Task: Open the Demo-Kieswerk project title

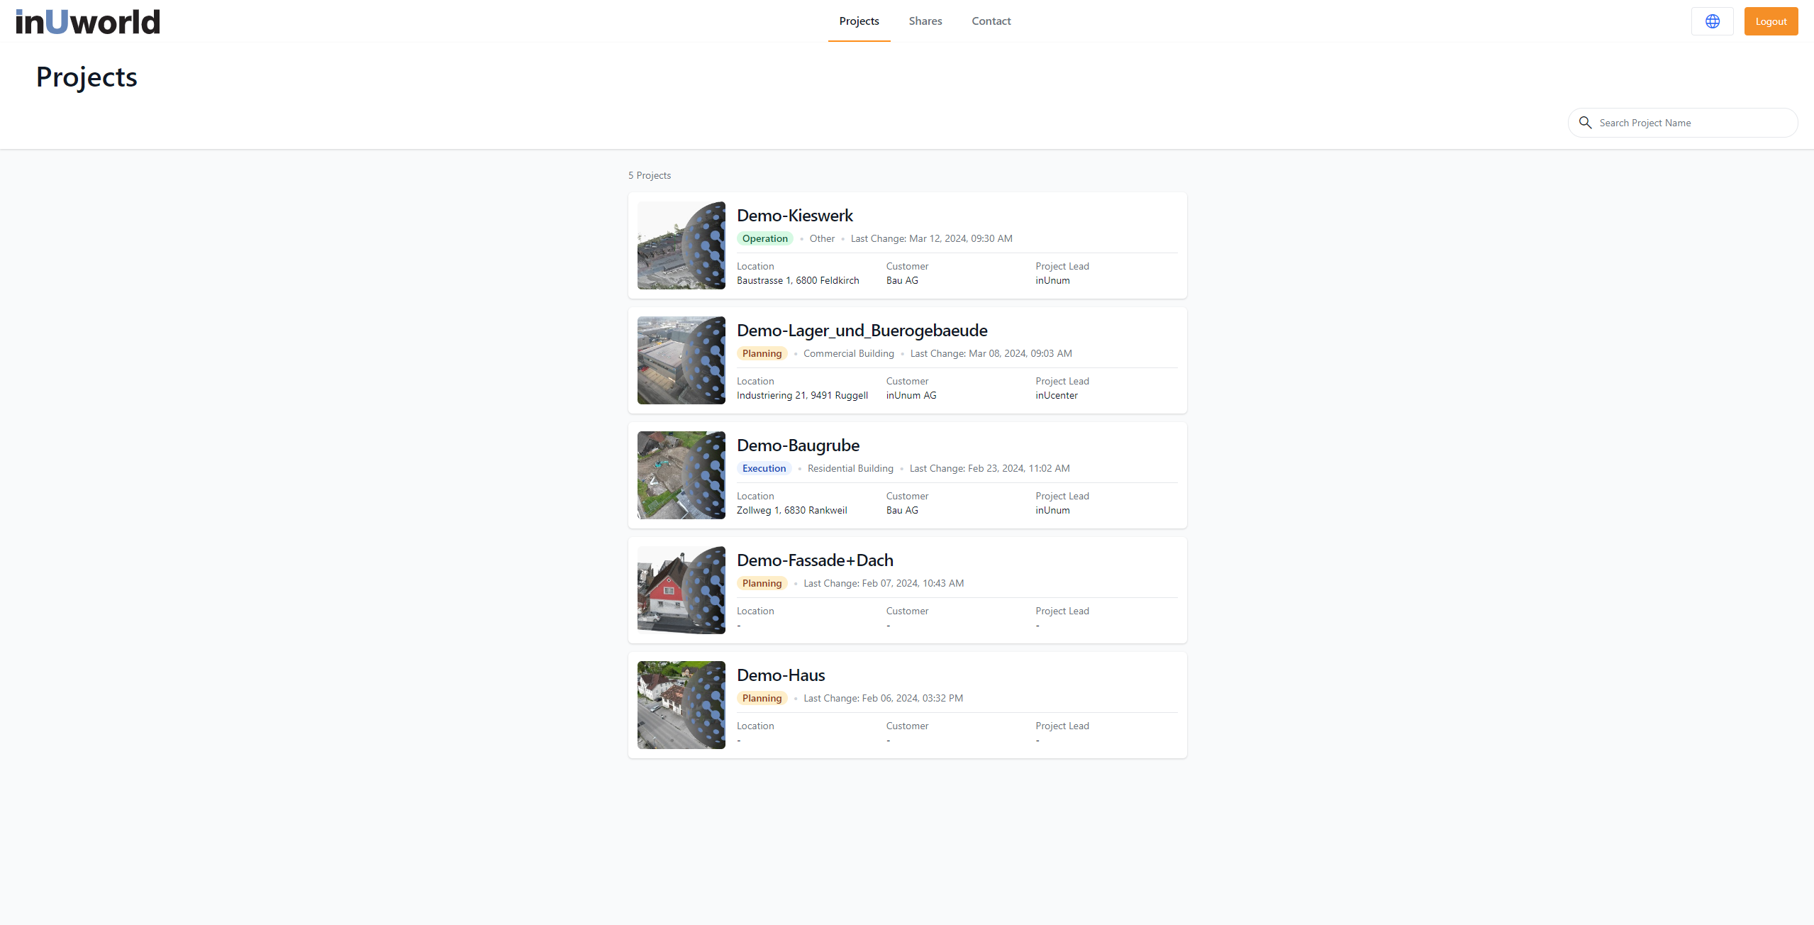Action: 794,216
